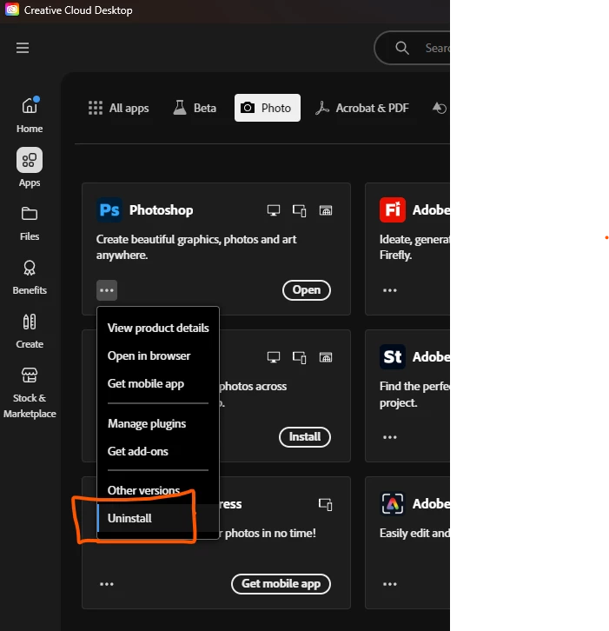Select the Photo category tab
609x631 pixels.
tap(267, 108)
